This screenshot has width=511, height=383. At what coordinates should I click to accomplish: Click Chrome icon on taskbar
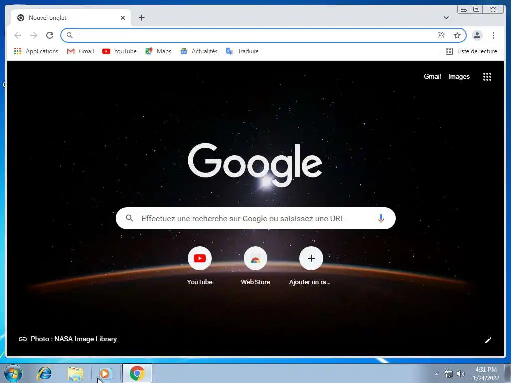pos(137,373)
